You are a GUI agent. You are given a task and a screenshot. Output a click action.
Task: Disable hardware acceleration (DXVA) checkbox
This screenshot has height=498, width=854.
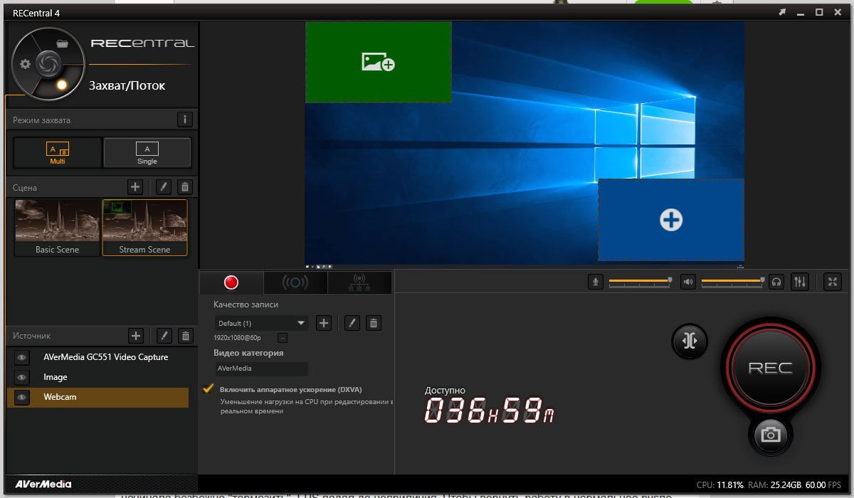[x=209, y=388]
